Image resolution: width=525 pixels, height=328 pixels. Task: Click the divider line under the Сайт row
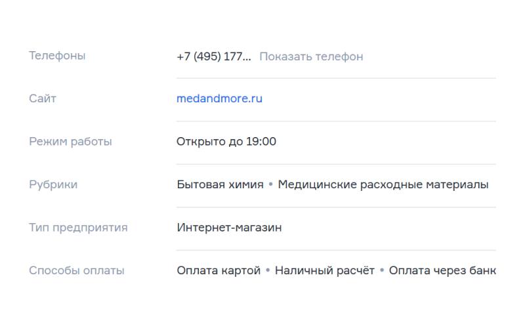point(336,121)
